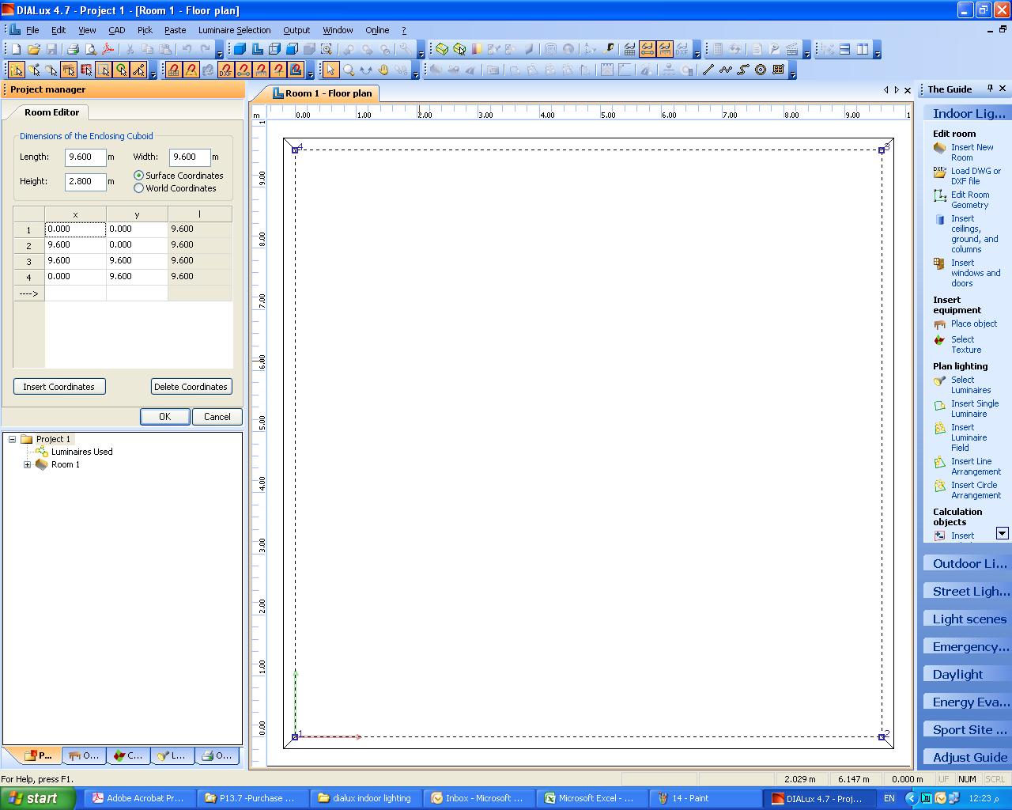The height and width of the screenshot is (810, 1012).
Task: Expand the Room 1 tree node
Action: pos(26,464)
